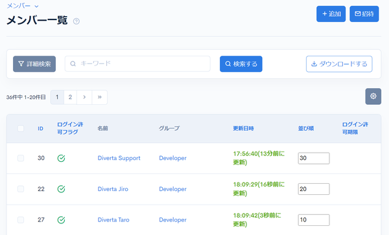This screenshot has height=235, width=389.
Task: Check the row checkbox for ID 27
Action: click(21, 220)
